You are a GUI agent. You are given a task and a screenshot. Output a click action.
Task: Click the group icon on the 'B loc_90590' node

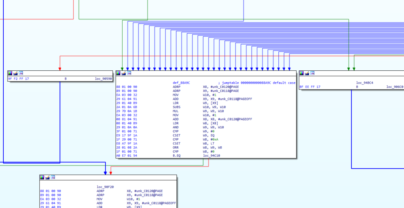click(x=21, y=73)
